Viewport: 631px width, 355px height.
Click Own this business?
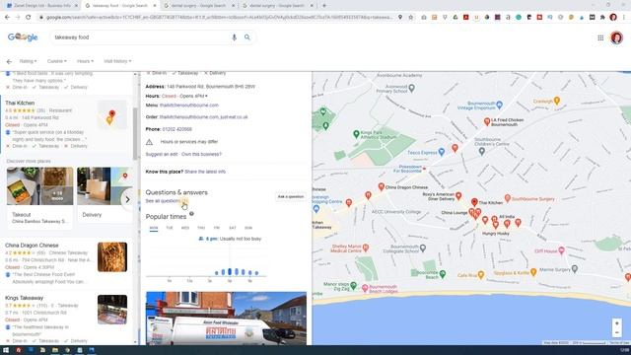(x=201, y=154)
